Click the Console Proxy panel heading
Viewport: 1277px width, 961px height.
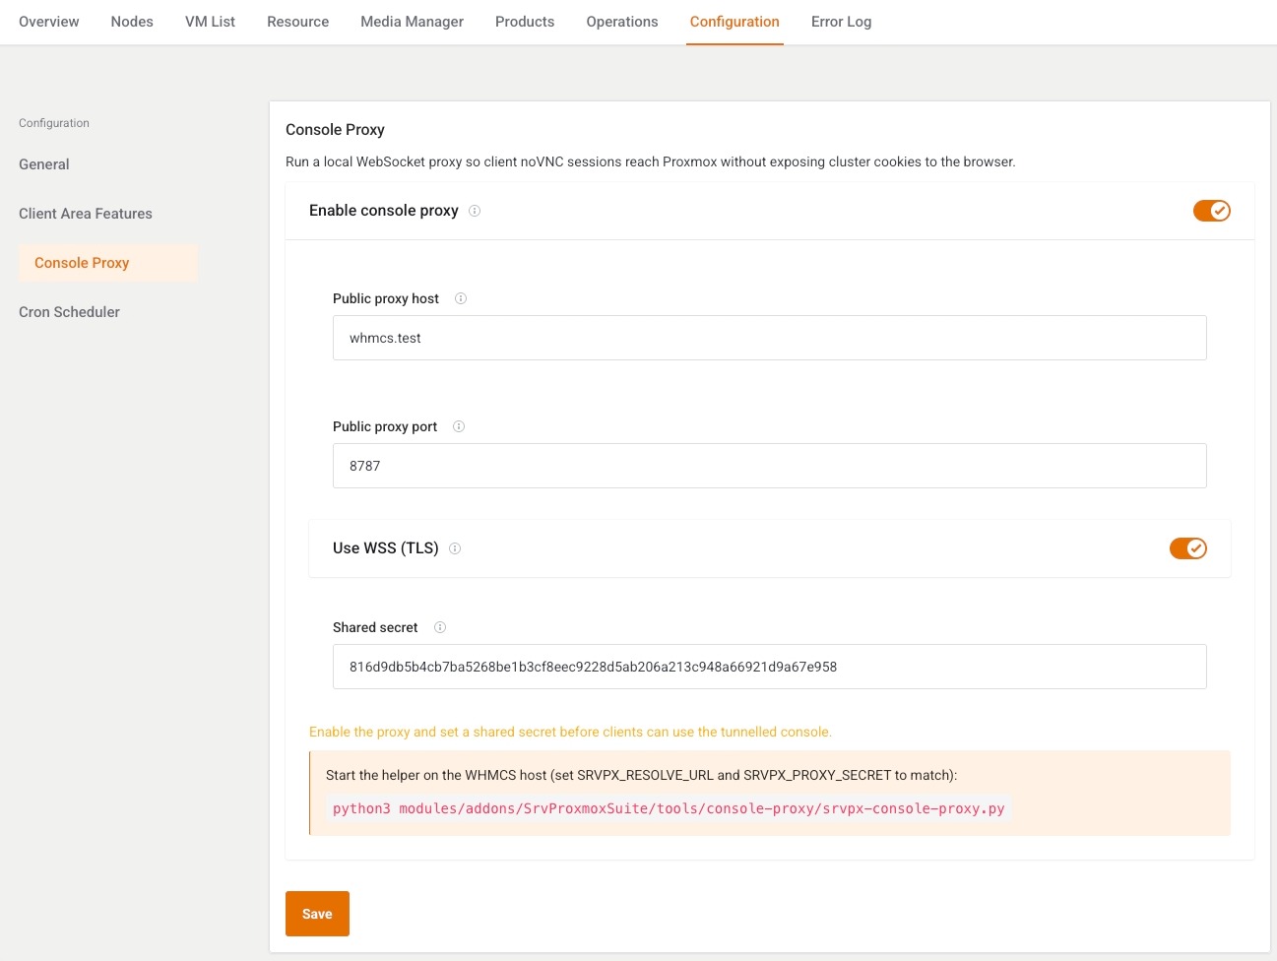click(x=335, y=130)
